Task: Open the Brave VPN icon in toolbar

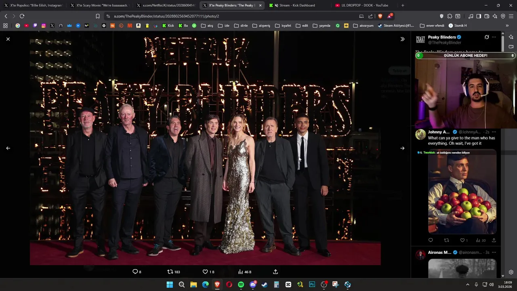Action: (503, 16)
